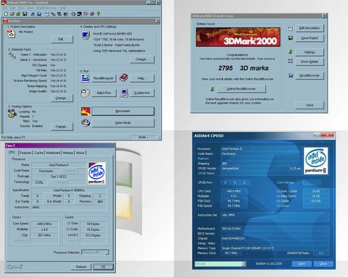Click the question mark help toolbar icon
Image resolution: width=348 pixels, height=278 pixels.
(x=99, y=14)
